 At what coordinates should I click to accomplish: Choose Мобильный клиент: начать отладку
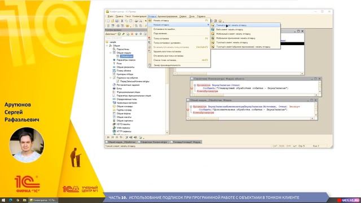pos(245,34)
